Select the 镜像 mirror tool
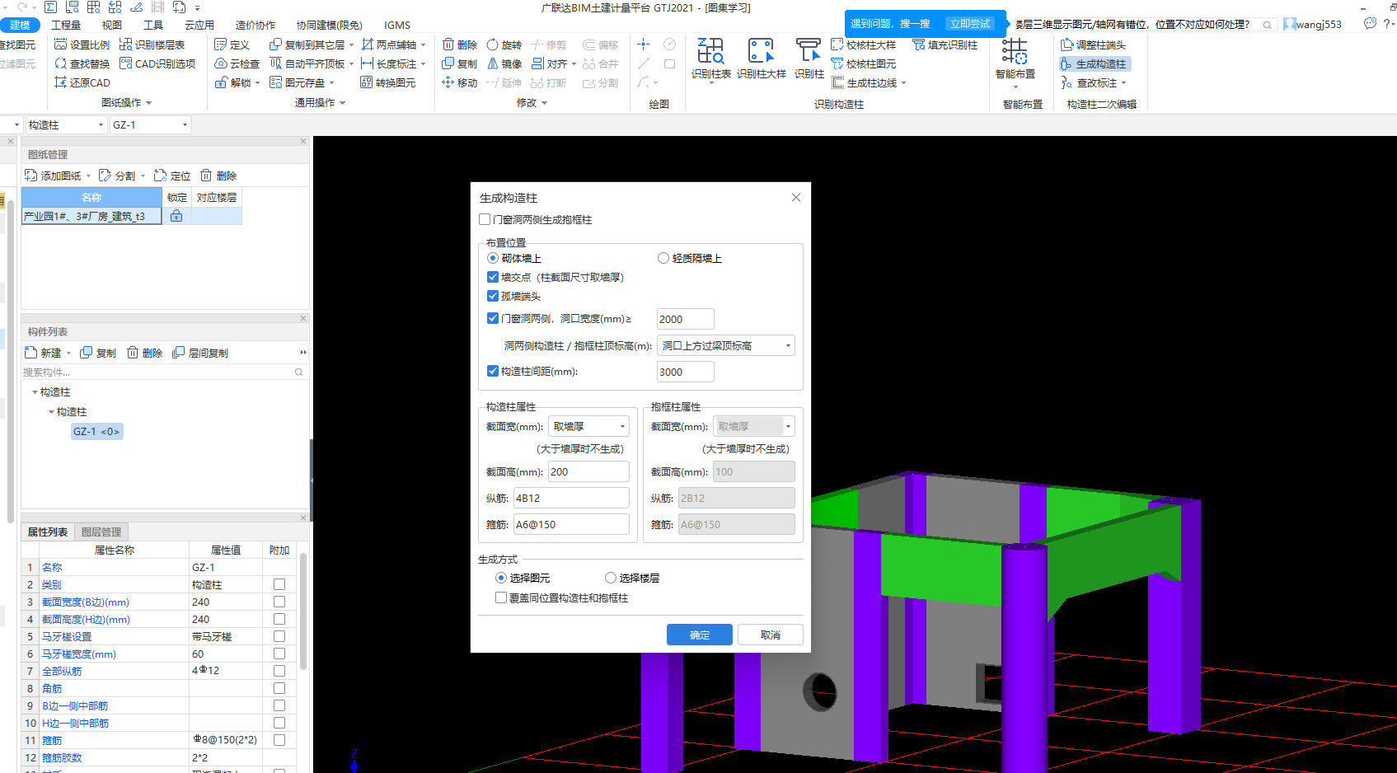The image size is (1397, 773). point(504,64)
